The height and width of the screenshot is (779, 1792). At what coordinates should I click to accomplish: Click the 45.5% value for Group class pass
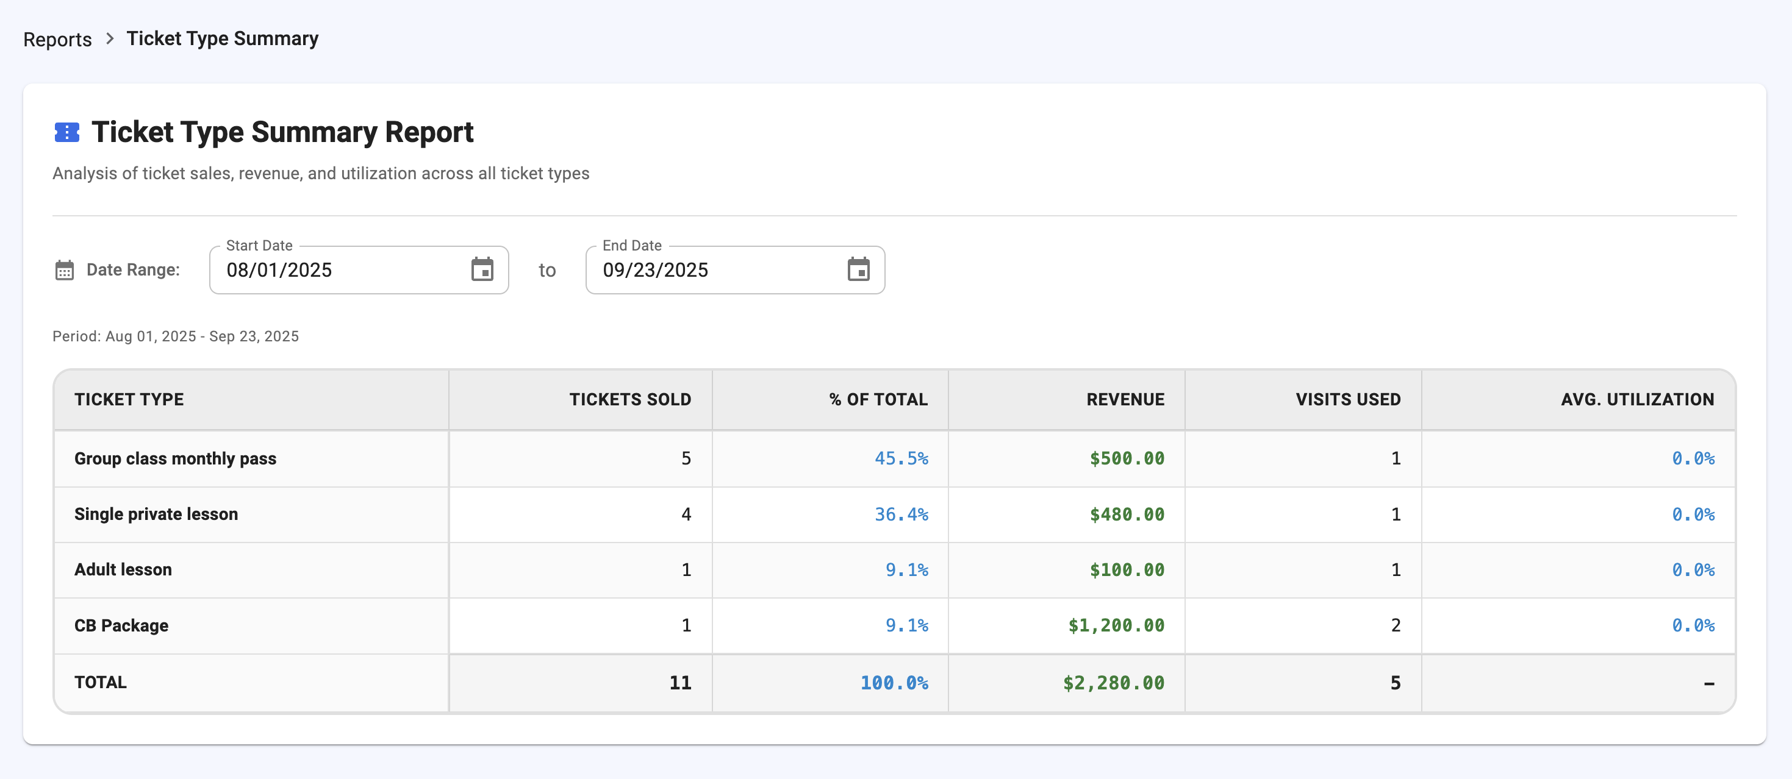(901, 458)
